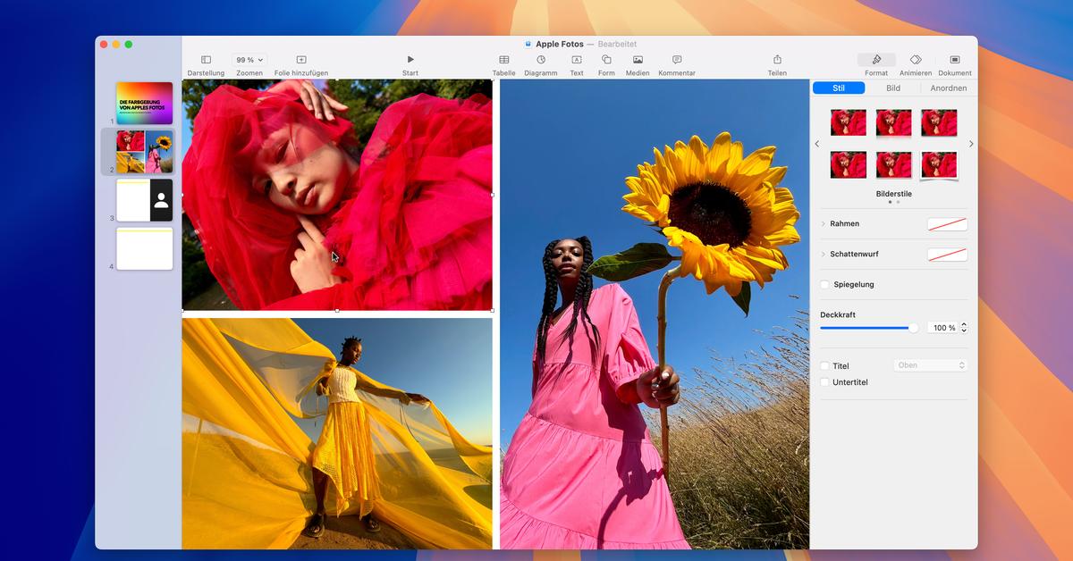The image size is (1073, 561).
Task: Switch to the Bild tab
Action: 893,88
